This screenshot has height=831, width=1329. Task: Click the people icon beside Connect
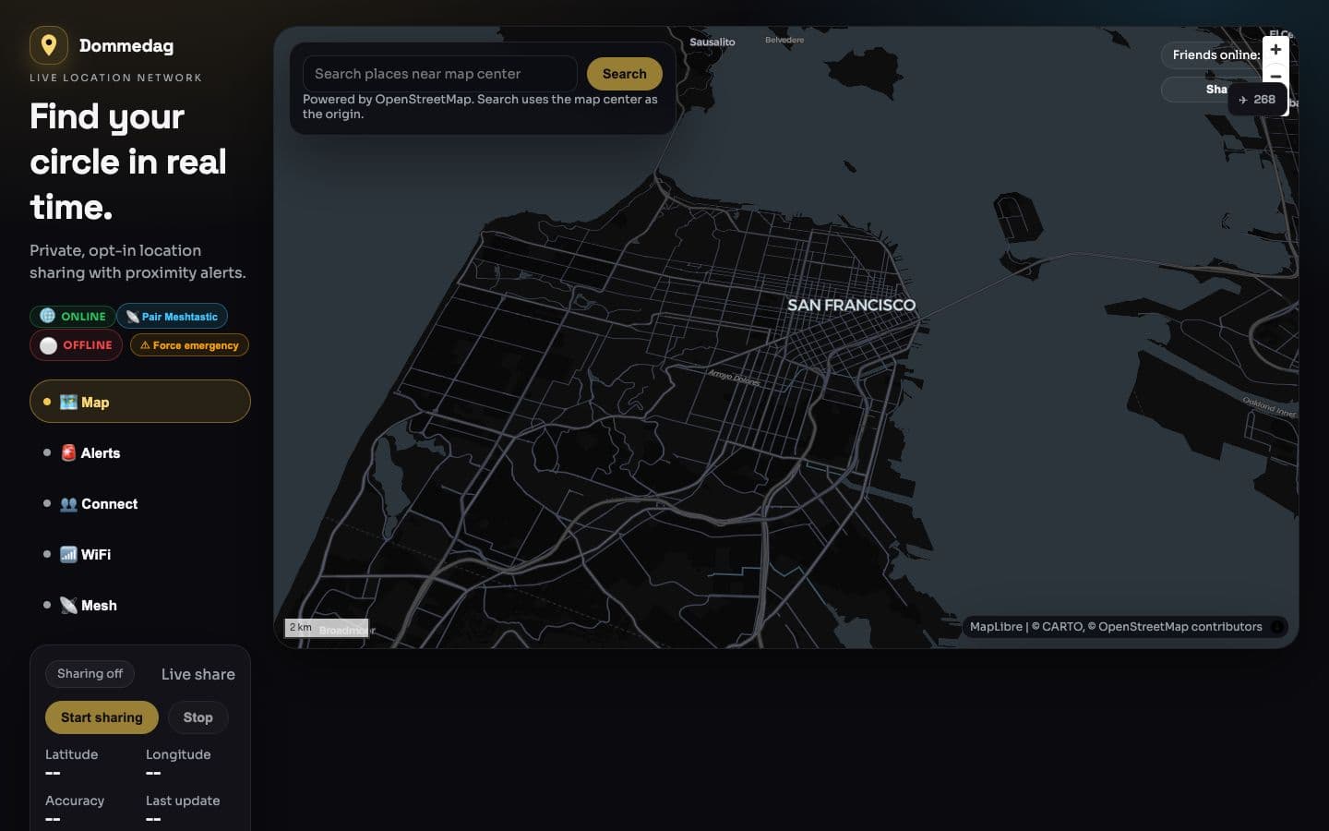(x=68, y=503)
